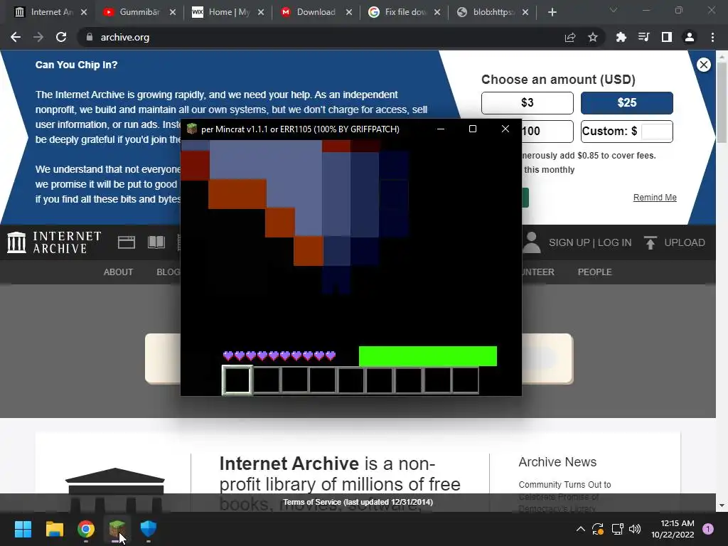Open the volume control icon

[x=635, y=529]
